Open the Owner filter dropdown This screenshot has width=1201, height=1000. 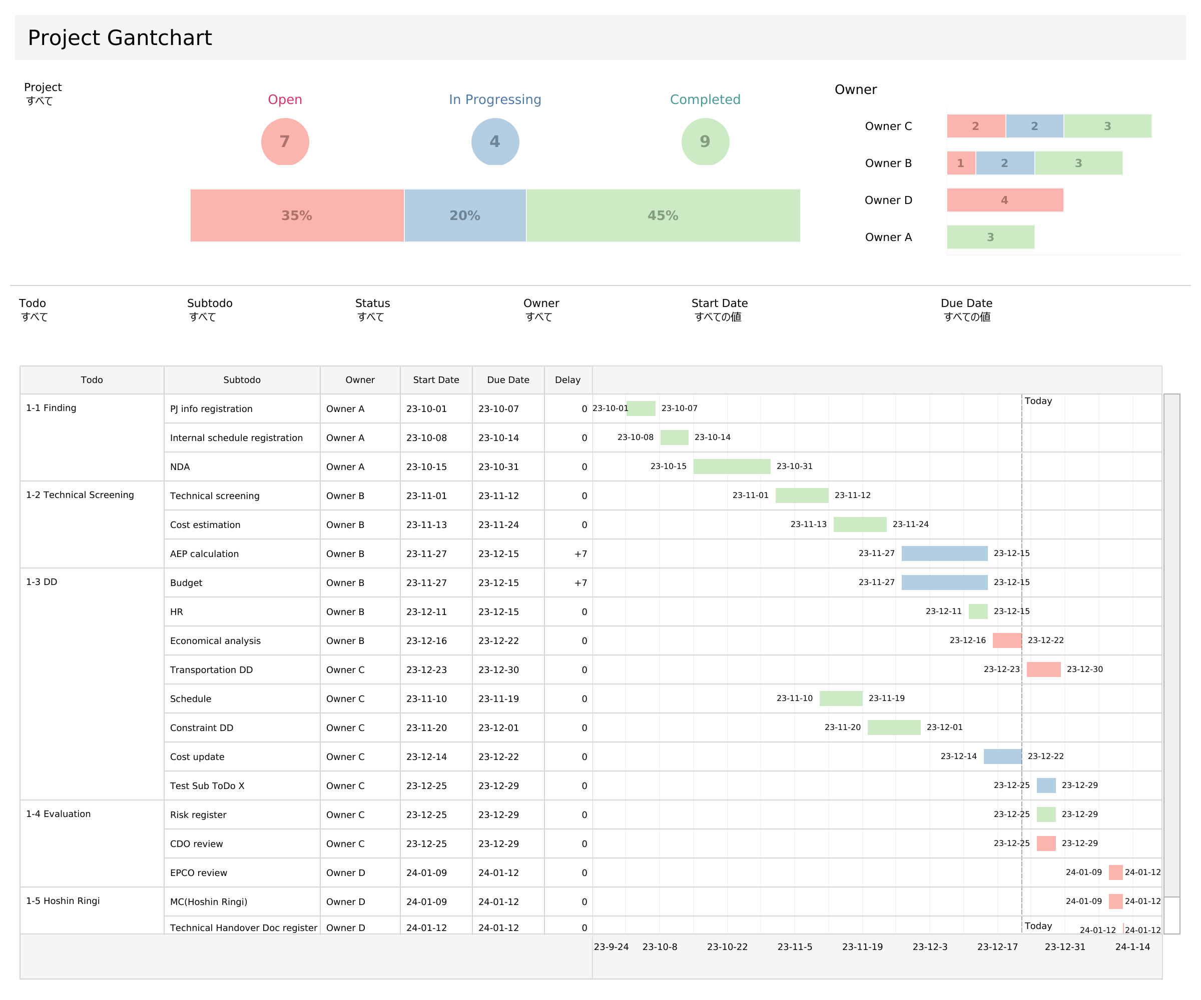(x=539, y=317)
